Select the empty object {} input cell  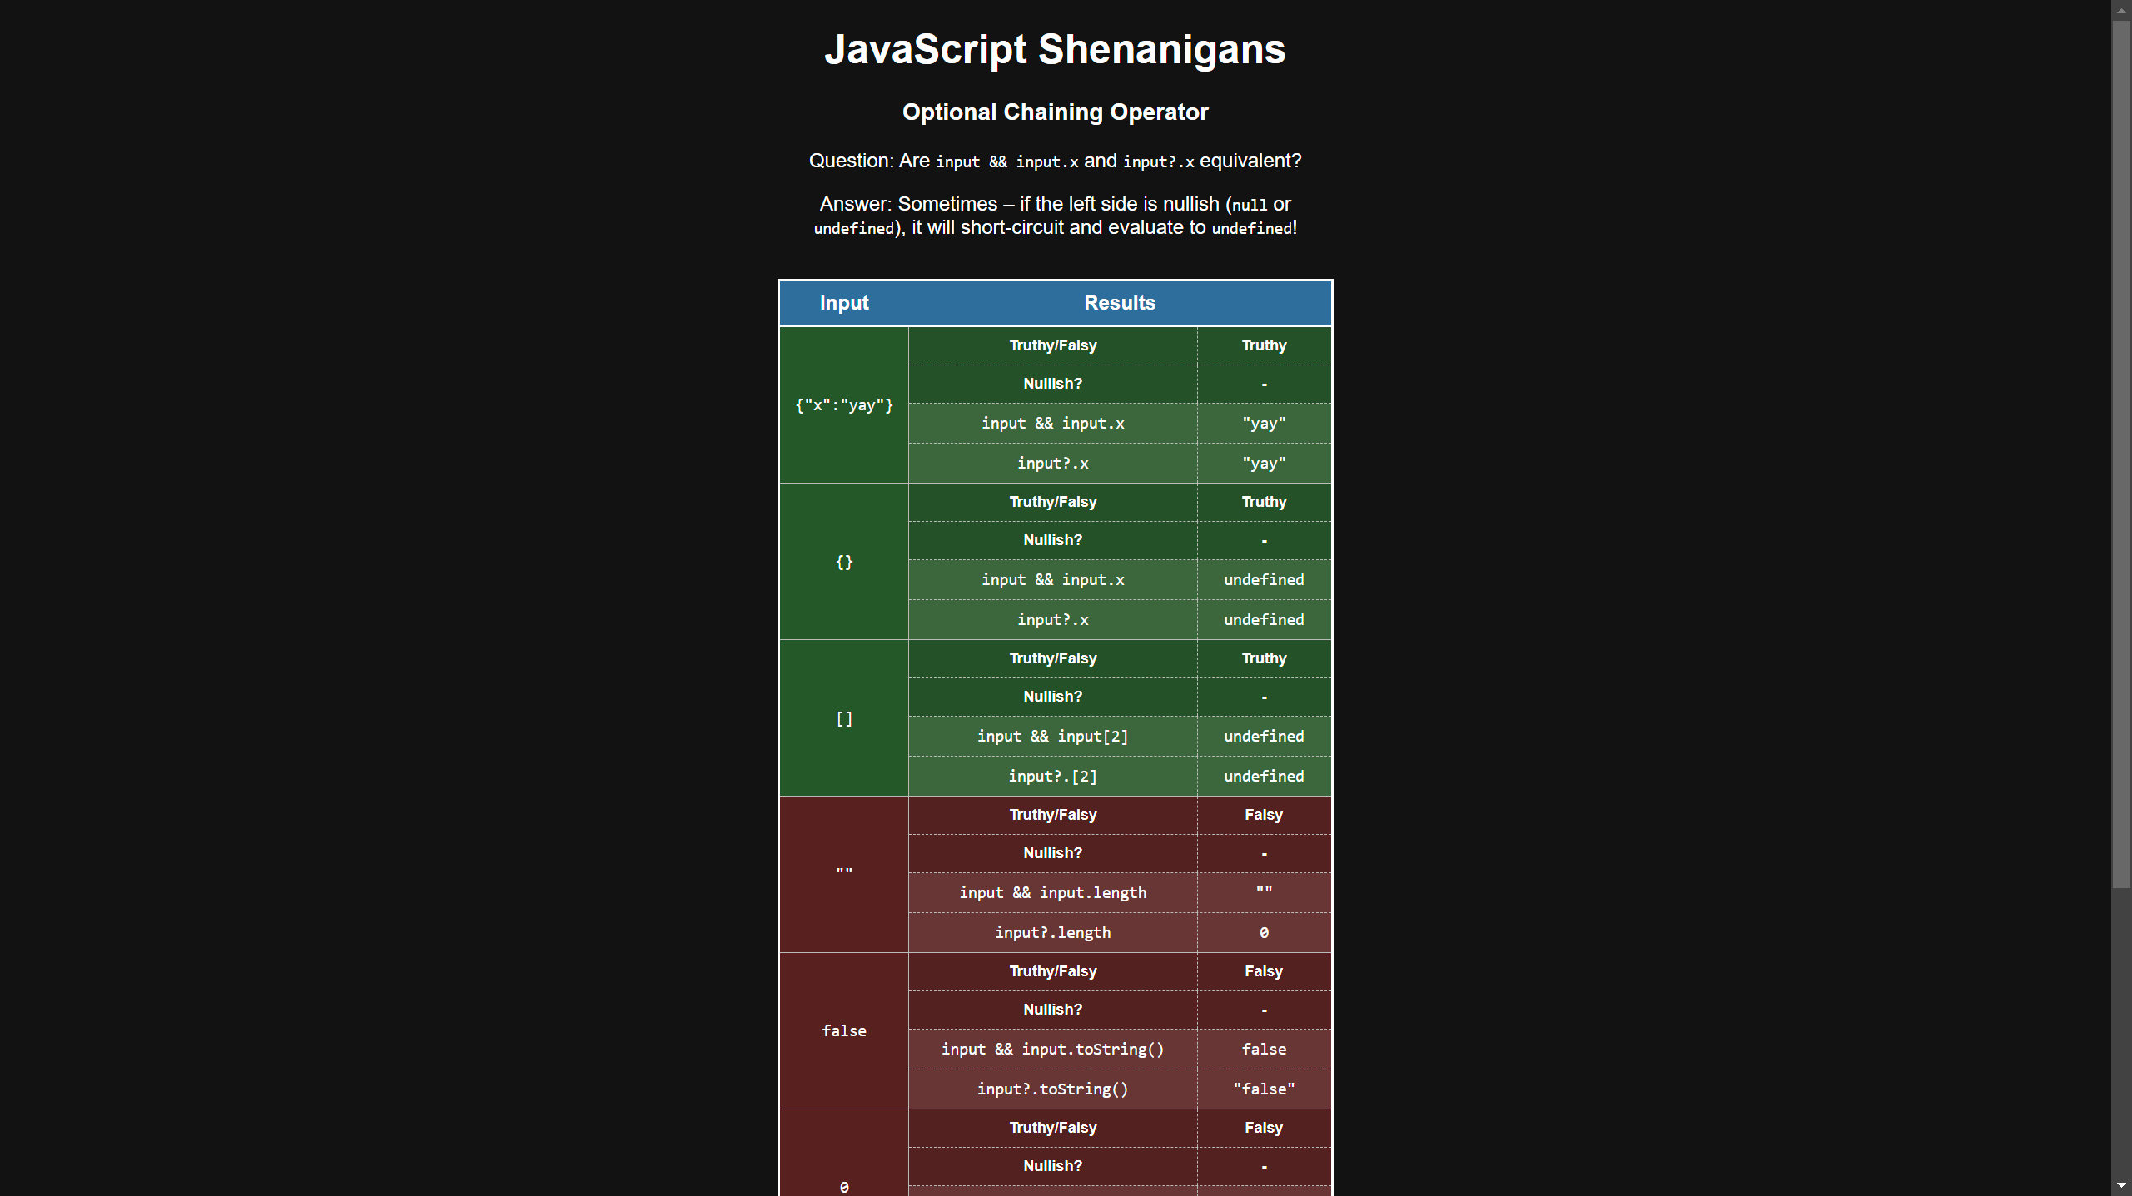click(844, 562)
